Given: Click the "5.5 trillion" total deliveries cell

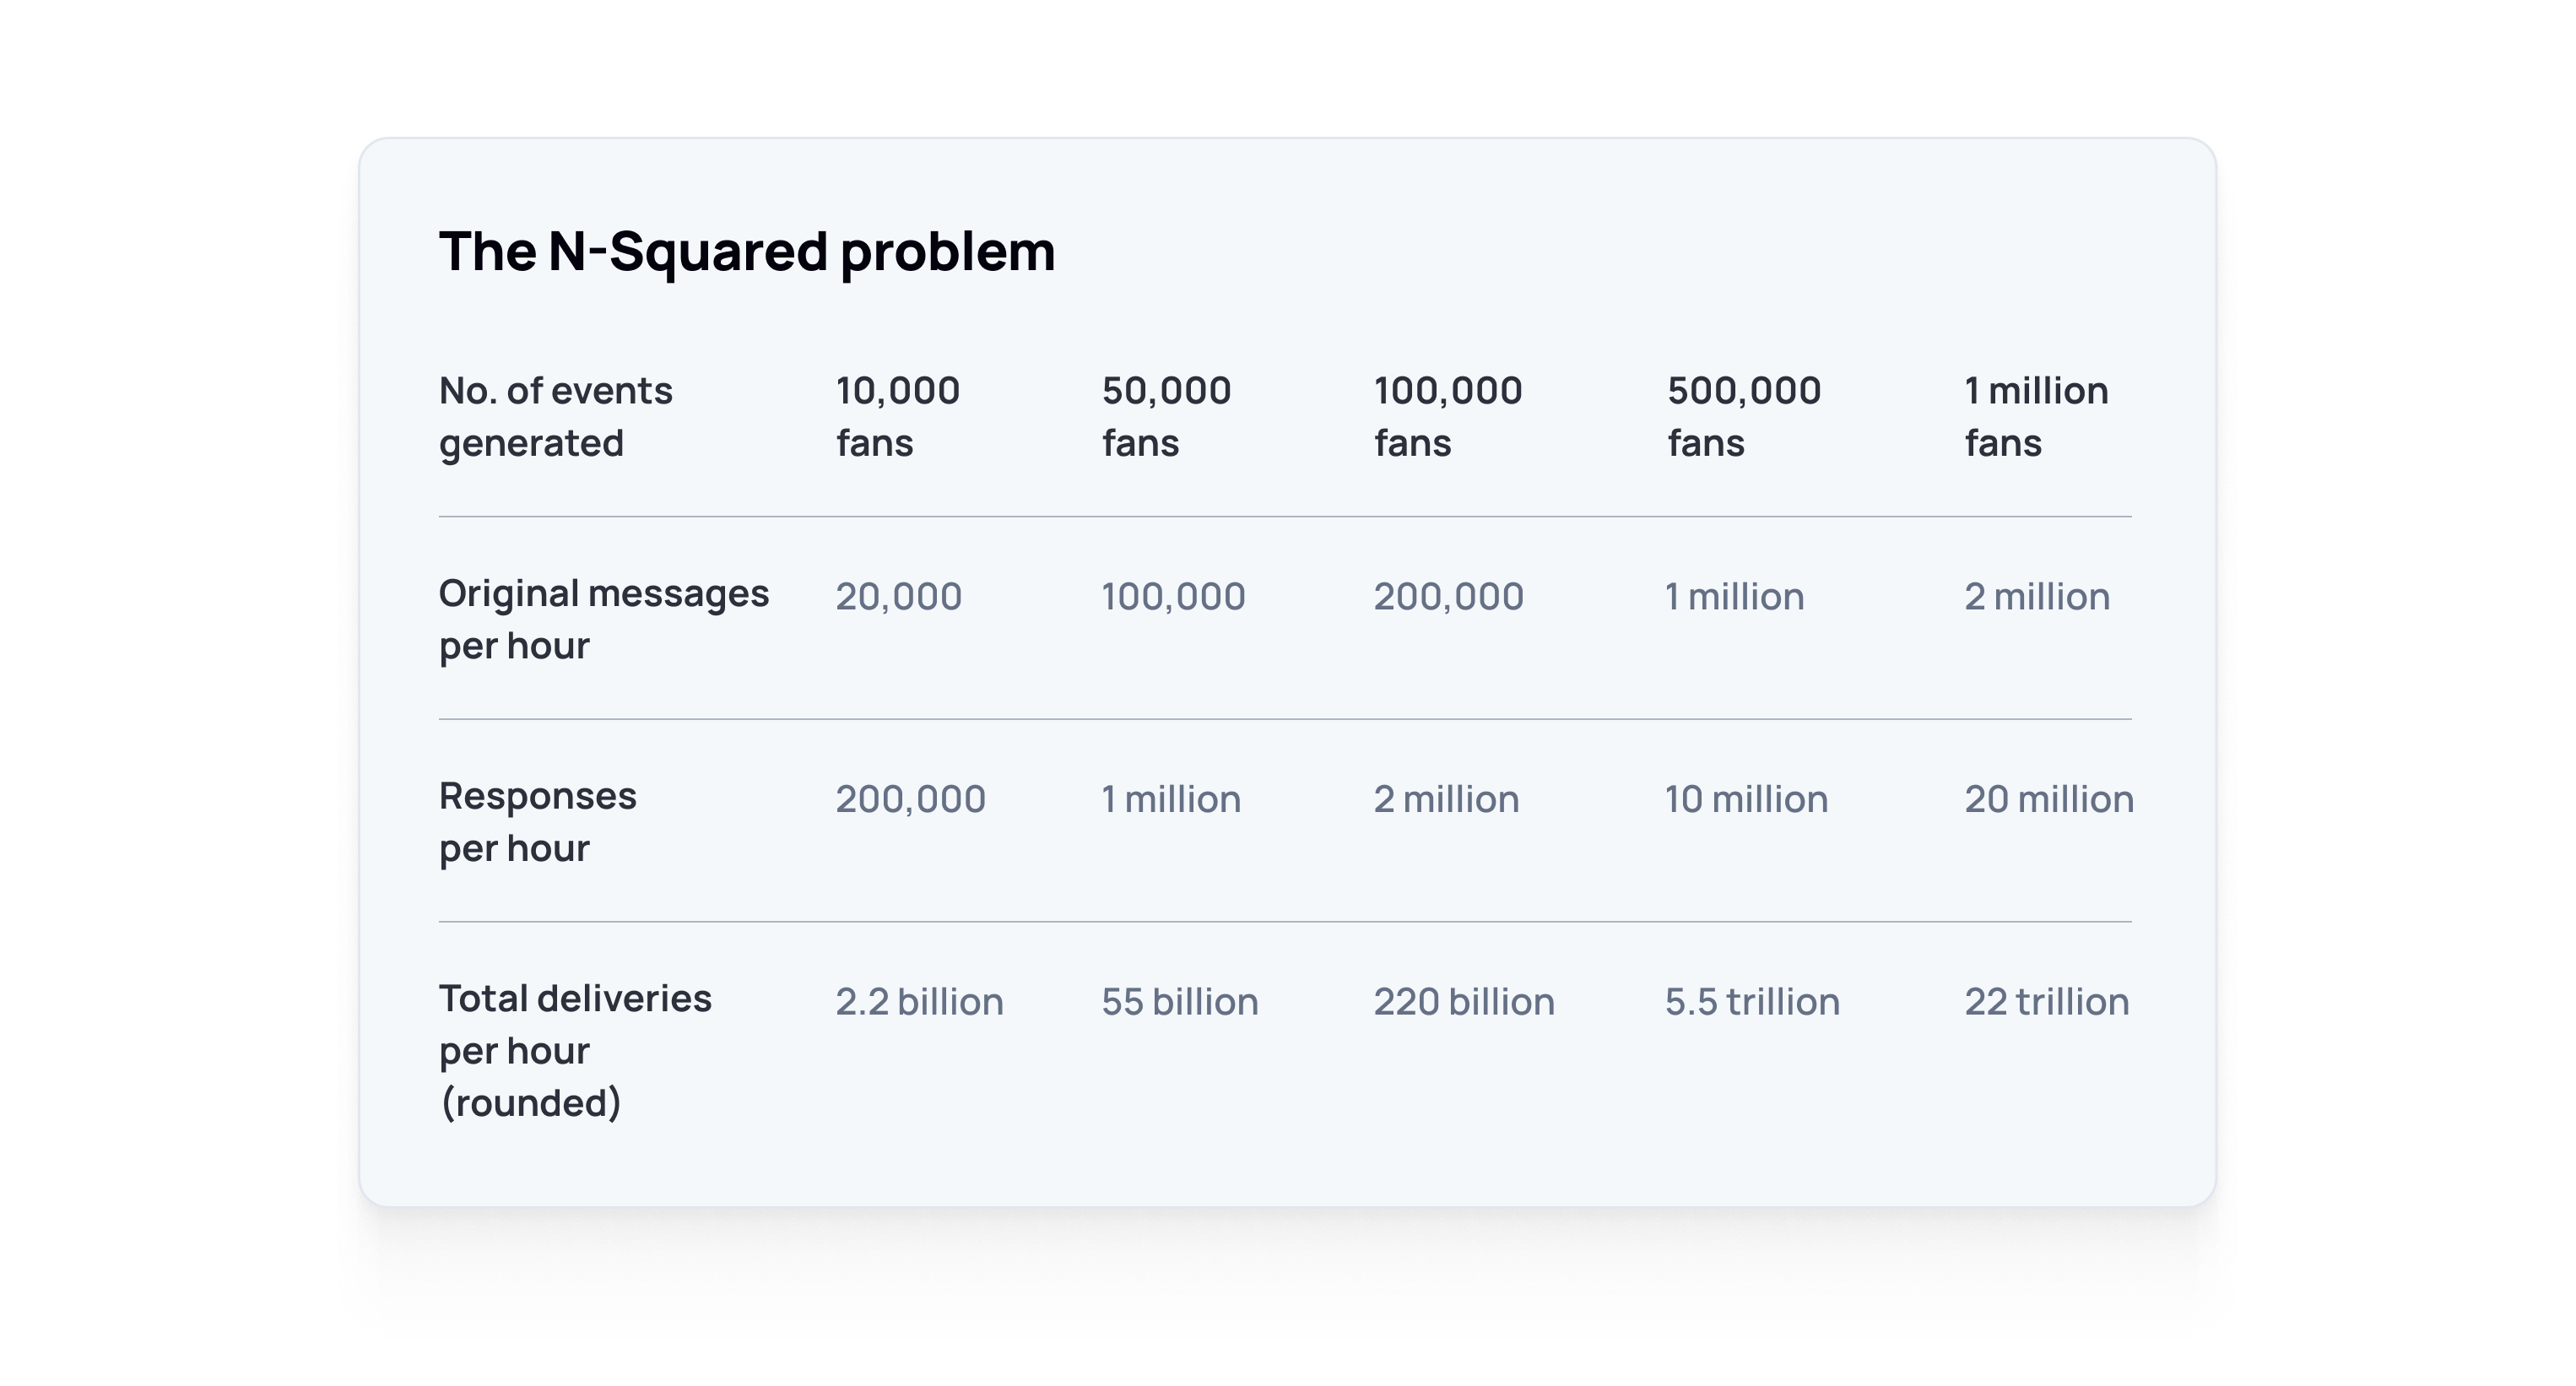Looking at the screenshot, I should (1751, 1001).
